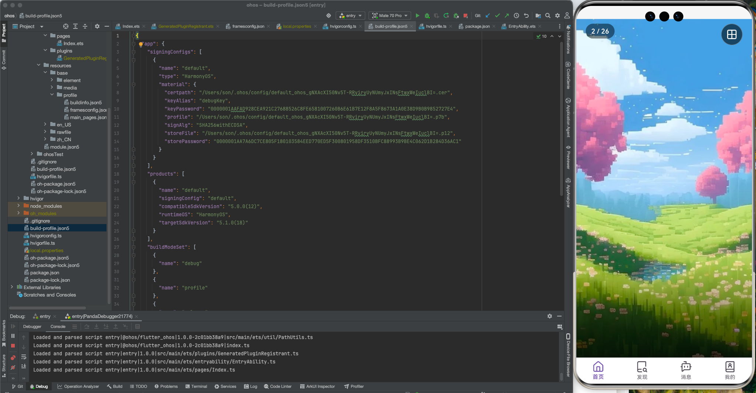
Task: Toggle scroll to end in console
Action: (24, 366)
